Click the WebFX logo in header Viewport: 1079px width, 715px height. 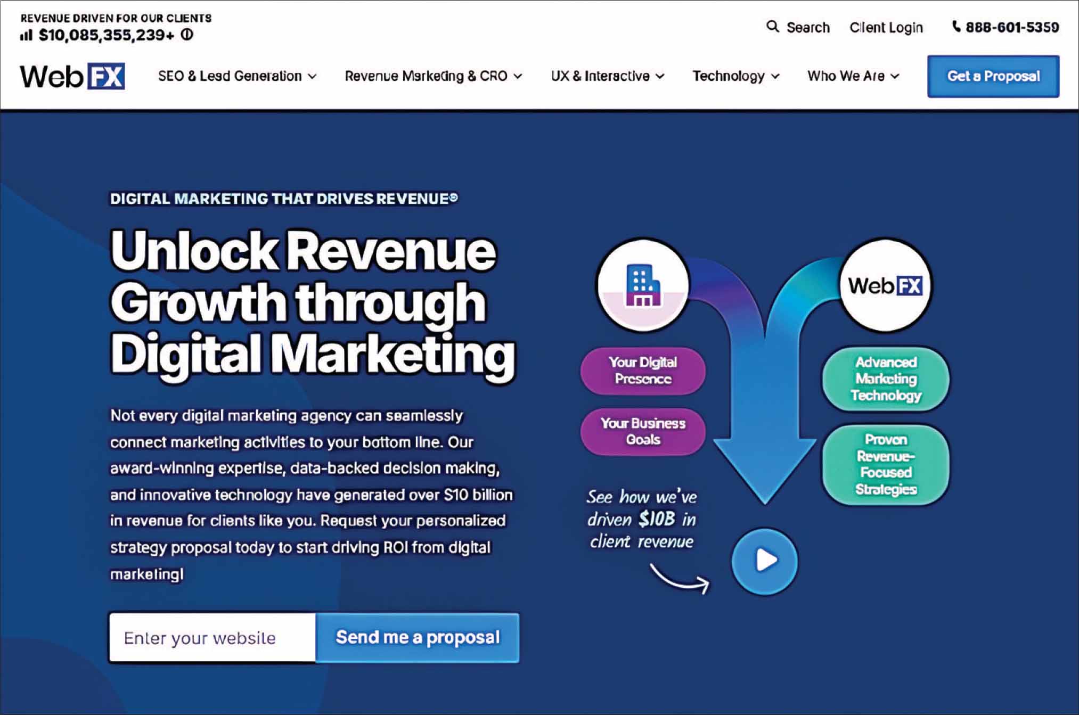[72, 76]
